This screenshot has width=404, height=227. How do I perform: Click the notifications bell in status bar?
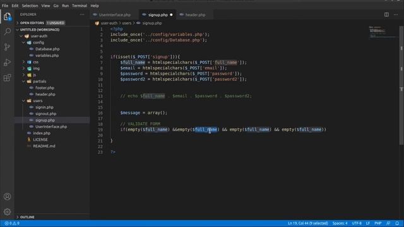397,223
